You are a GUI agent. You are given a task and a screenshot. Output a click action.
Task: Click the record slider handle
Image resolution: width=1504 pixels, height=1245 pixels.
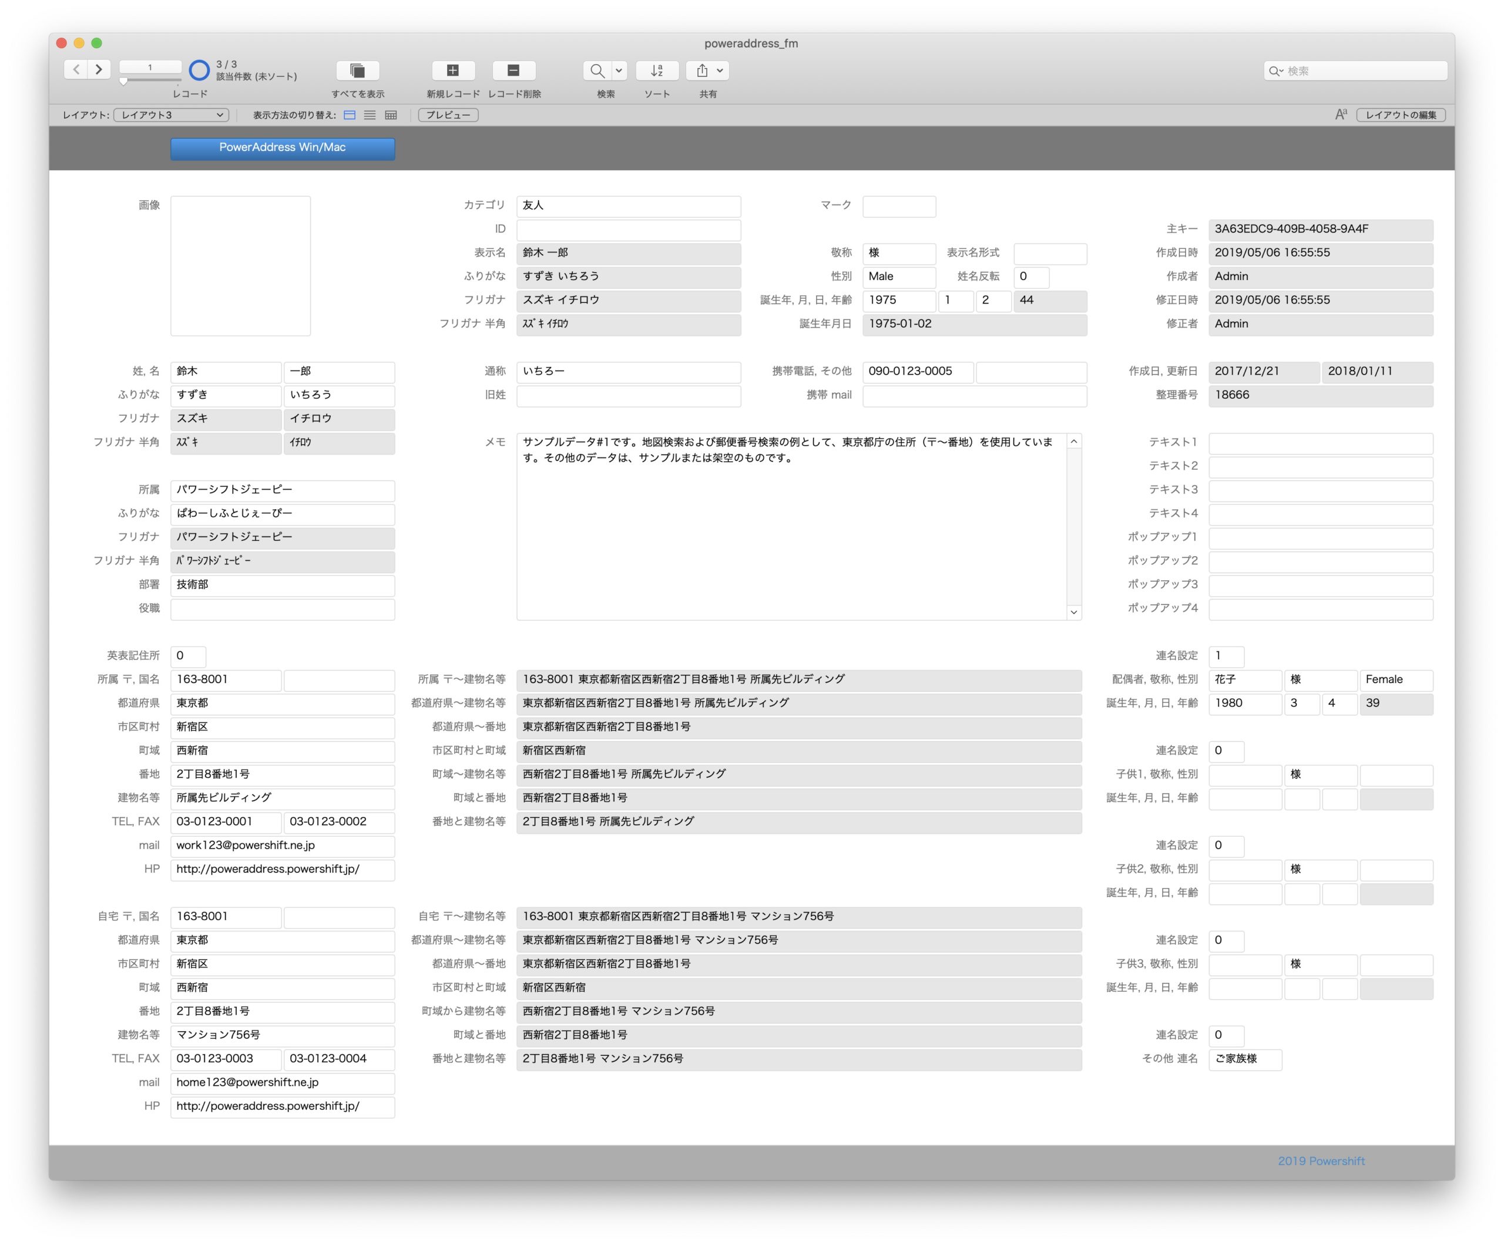point(123,82)
